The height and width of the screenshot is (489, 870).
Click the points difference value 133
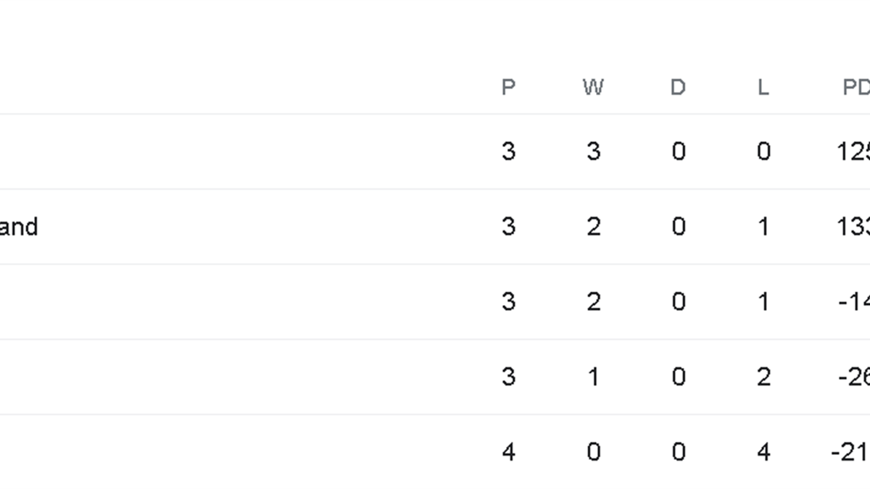tap(853, 227)
